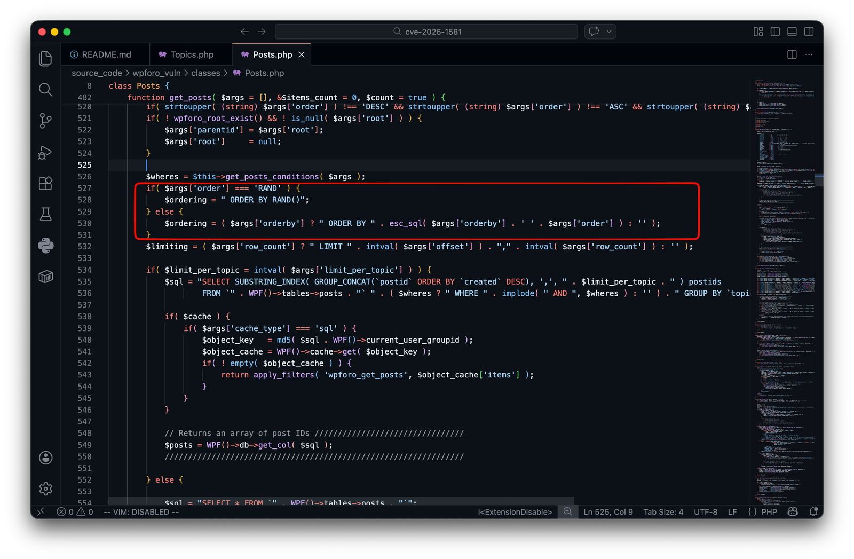Image resolution: width=854 pixels, height=559 pixels.
Task: Click classes in the breadcrumb
Action: point(205,73)
